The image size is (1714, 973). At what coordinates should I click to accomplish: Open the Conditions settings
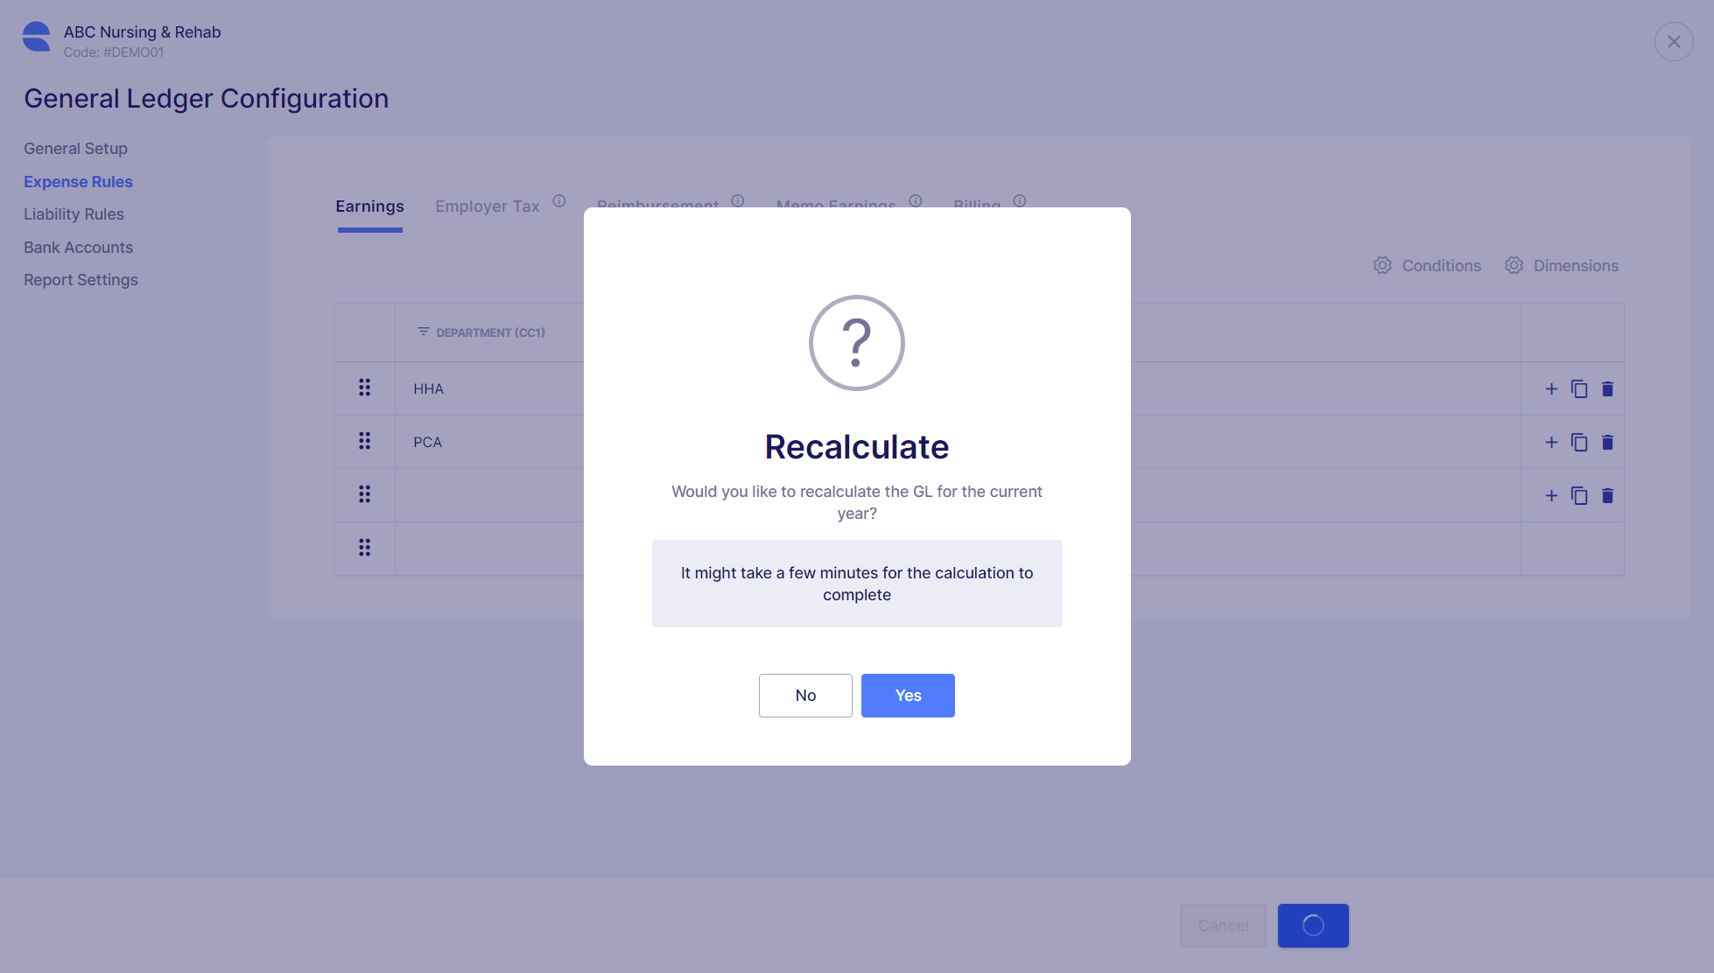click(x=1427, y=265)
